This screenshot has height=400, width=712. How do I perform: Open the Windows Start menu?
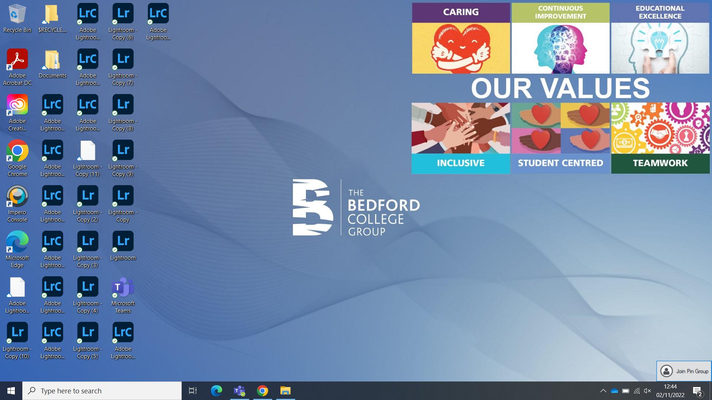(x=11, y=391)
